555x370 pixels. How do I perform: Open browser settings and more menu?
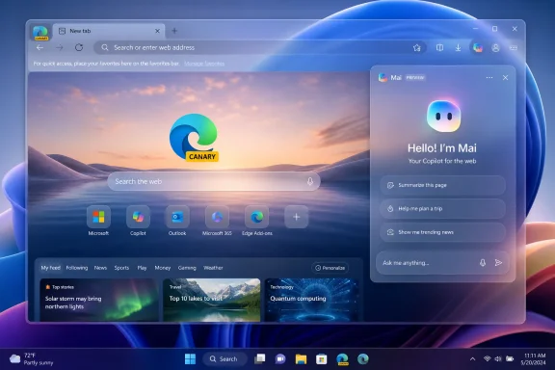tap(514, 48)
